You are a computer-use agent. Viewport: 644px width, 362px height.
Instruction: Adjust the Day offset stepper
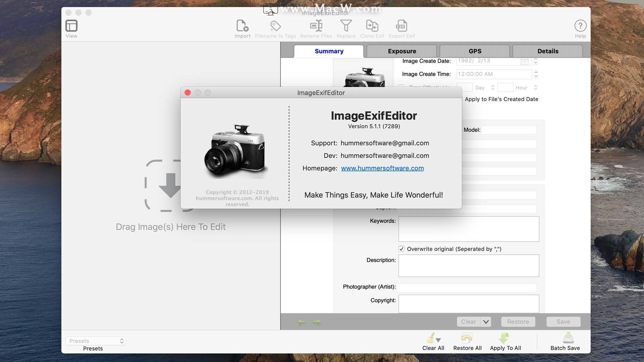click(x=493, y=87)
